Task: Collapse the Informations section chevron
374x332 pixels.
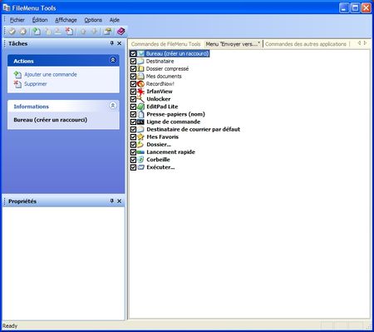Action: (113, 106)
